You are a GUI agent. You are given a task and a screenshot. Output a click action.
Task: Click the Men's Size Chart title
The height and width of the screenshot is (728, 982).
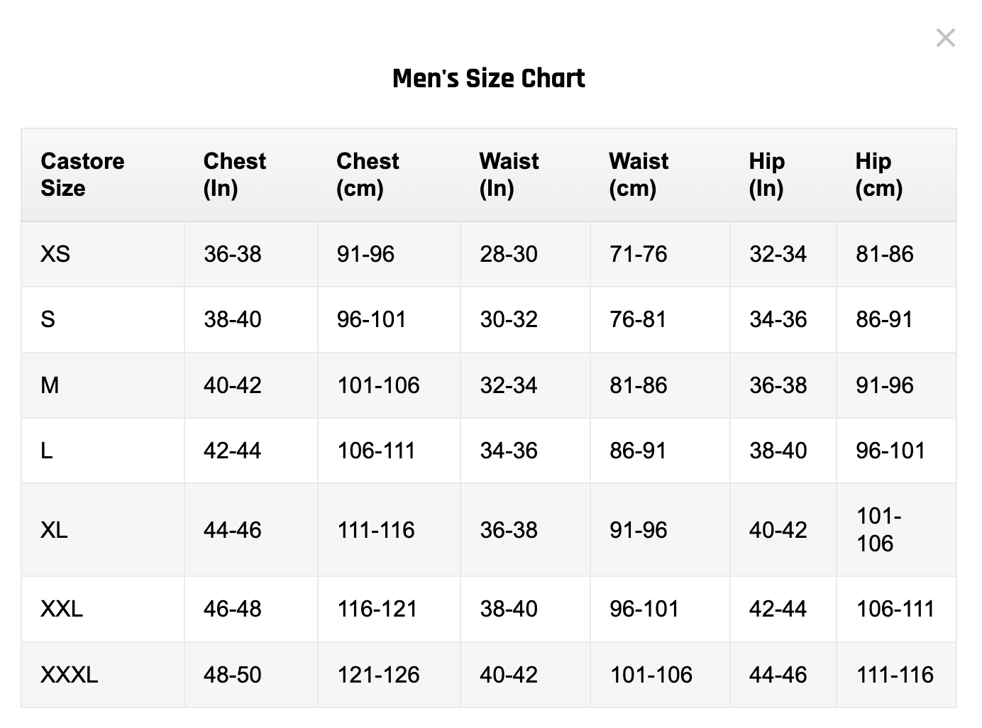pyautogui.click(x=489, y=78)
